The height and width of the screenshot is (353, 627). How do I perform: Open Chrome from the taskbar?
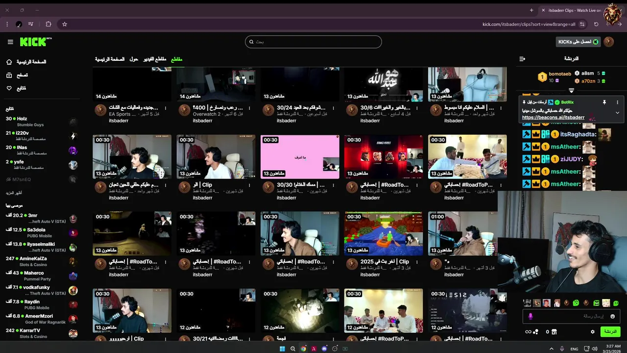coord(303,349)
